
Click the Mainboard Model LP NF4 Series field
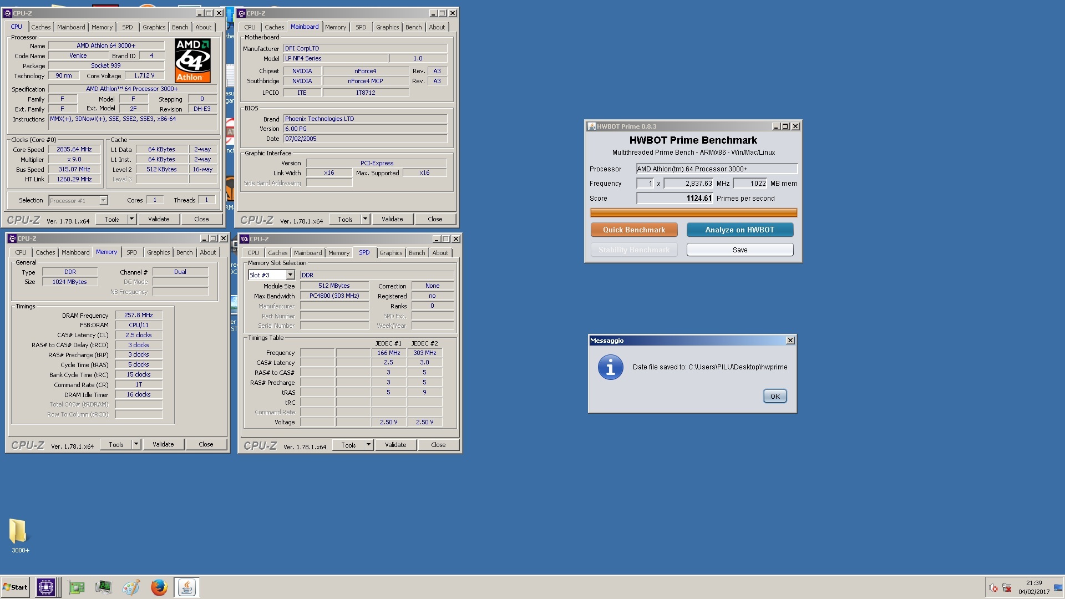pos(335,58)
